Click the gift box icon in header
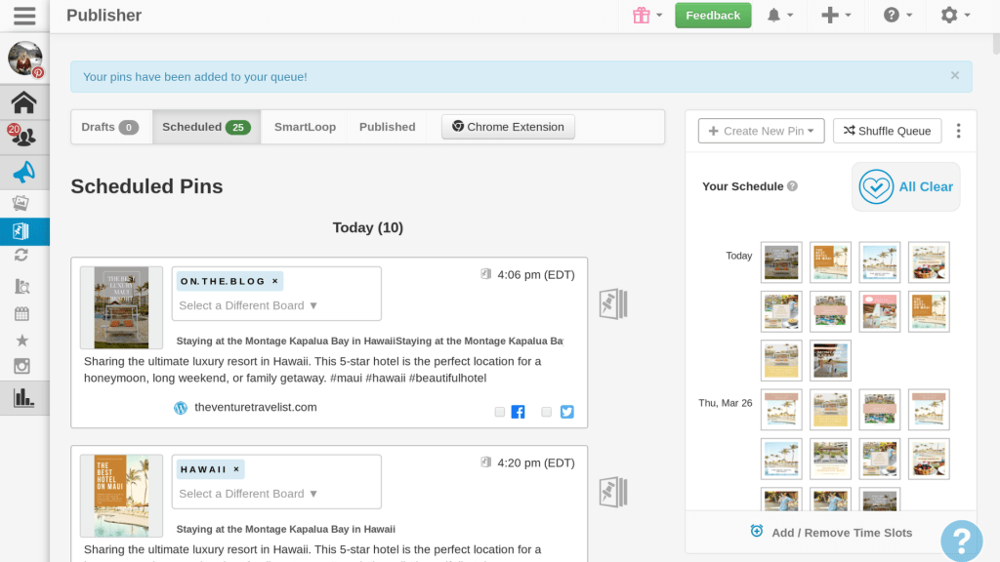Image resolution: width=1000 pixels, height=562 pixels. pos(642,16)
